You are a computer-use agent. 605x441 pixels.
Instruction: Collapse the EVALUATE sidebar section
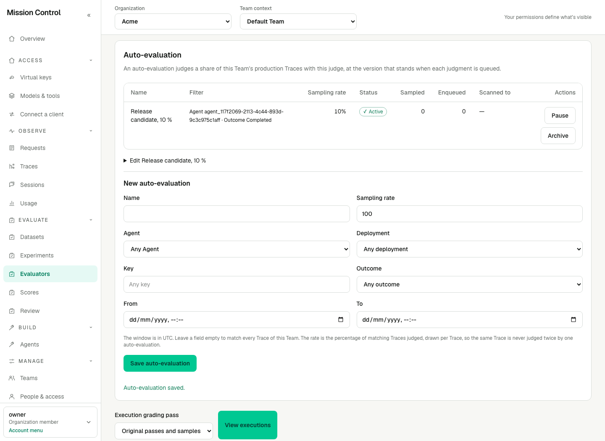pos(50,220)
